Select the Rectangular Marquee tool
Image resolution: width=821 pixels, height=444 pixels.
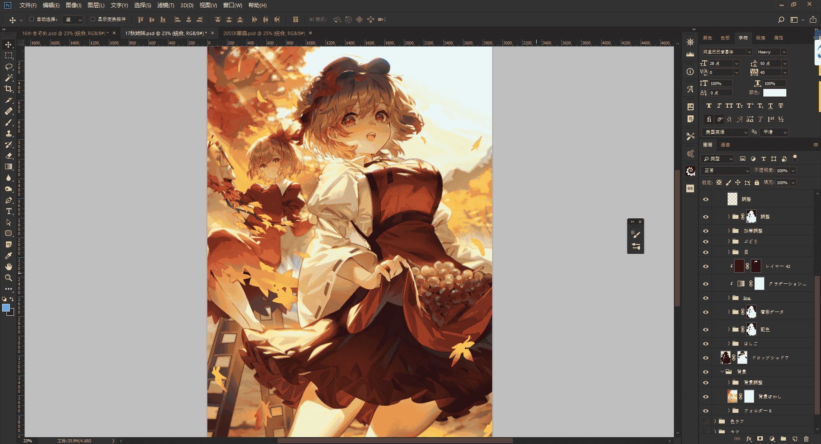click(9, 56)
